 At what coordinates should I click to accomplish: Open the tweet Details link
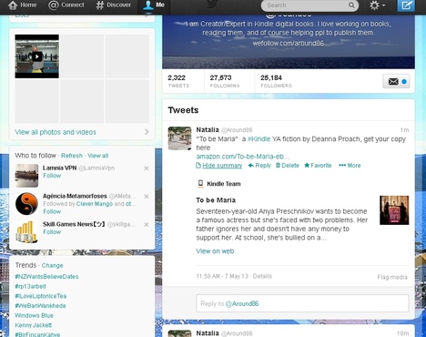coord(262,276)
